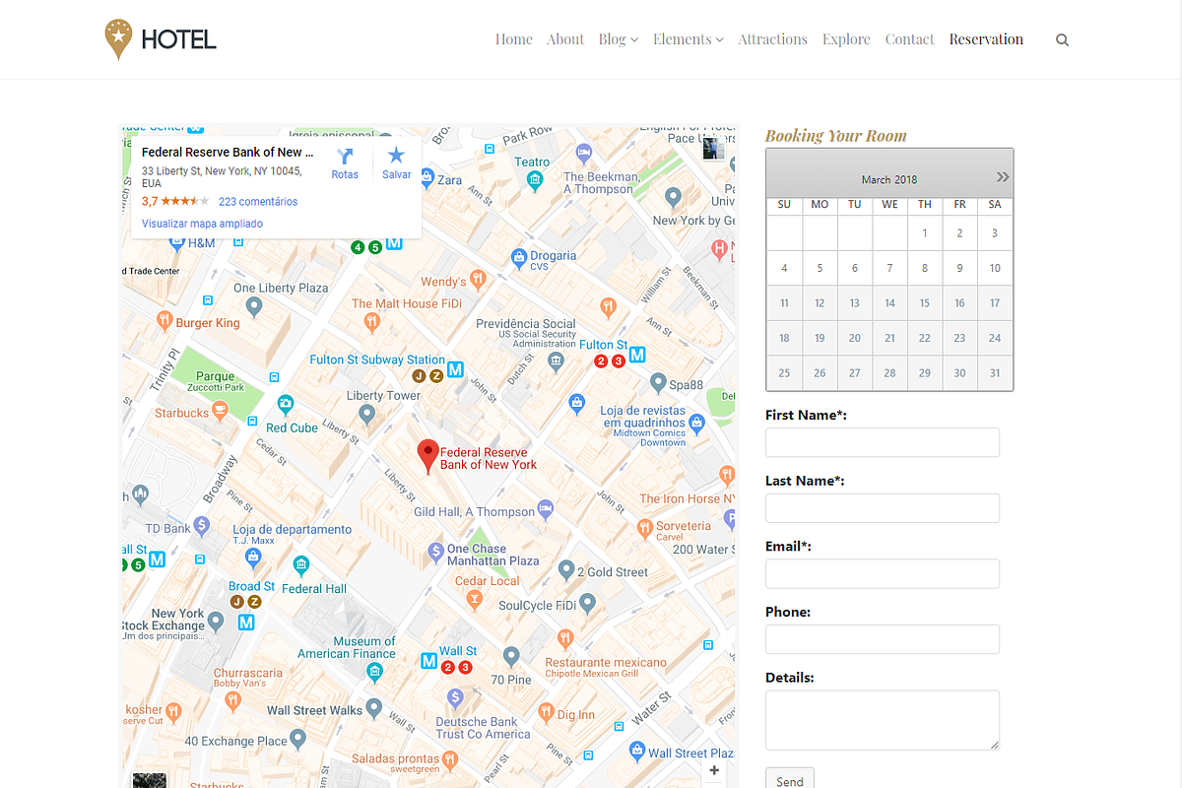Click the 223 comentários link
This screenshot has width=1182, height=788.
click(x=258, y=201)
